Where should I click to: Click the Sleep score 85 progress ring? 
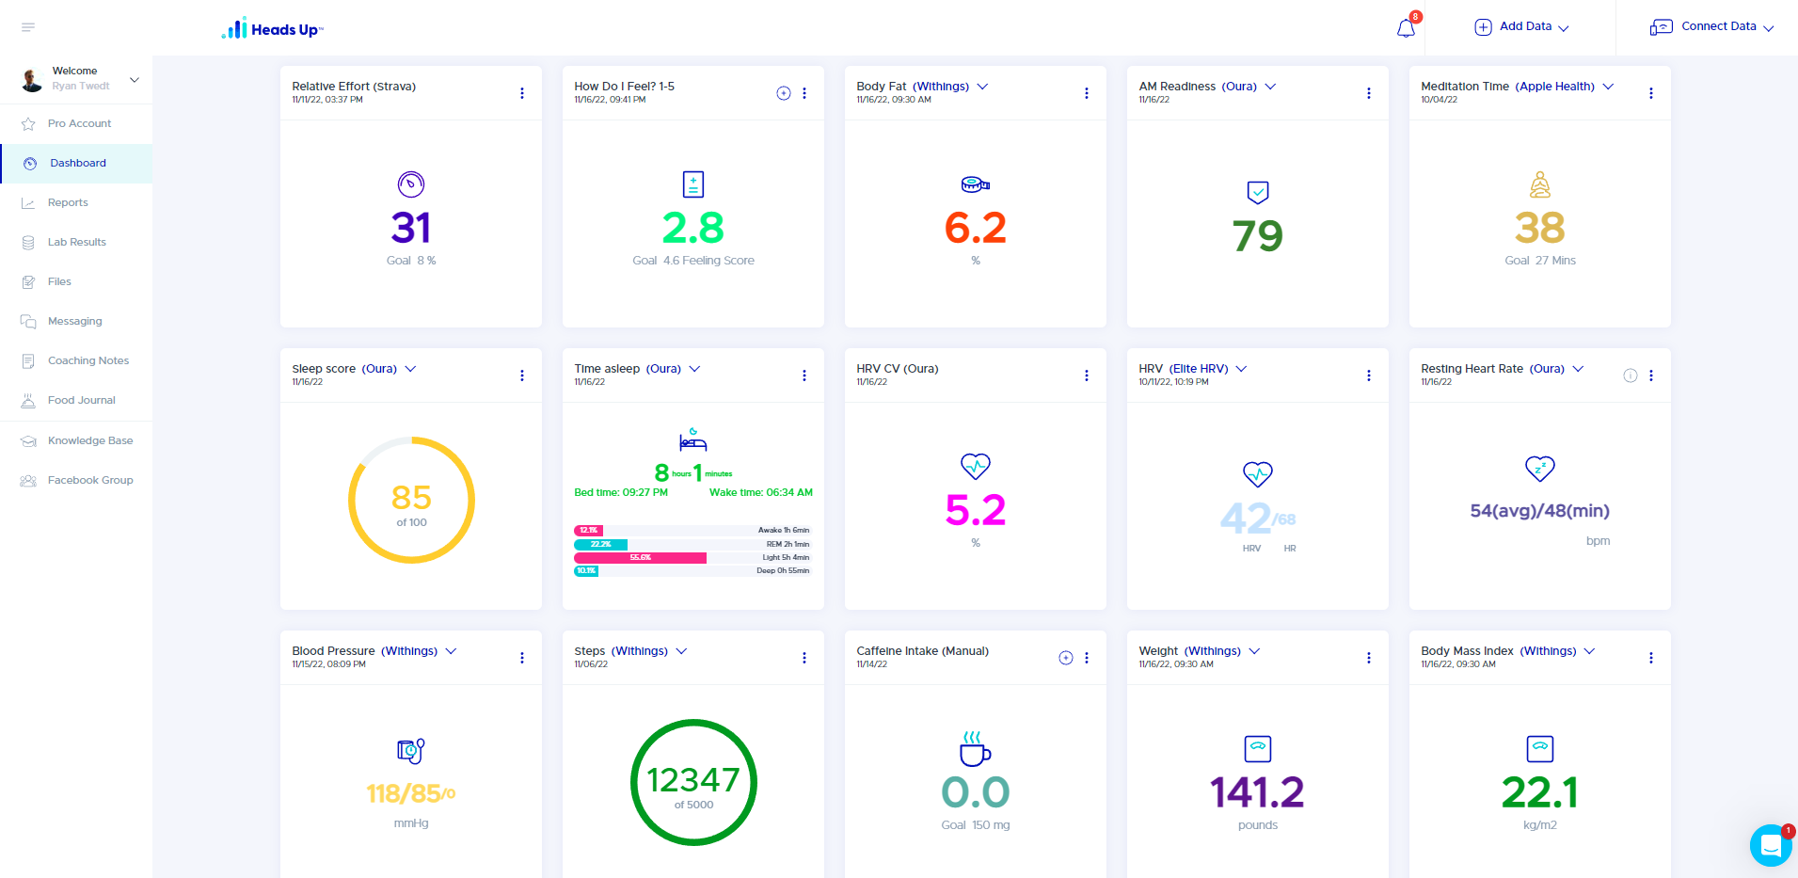pyautogui.click(x=411, y=500)
